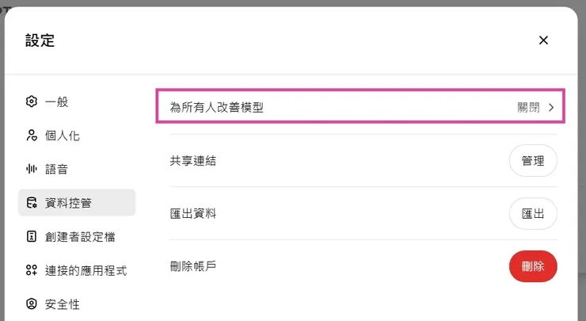Switch to the 一般 settings tab
Image resolution: width=586 pixels, height=321 pixels.
tap(57, 101)
